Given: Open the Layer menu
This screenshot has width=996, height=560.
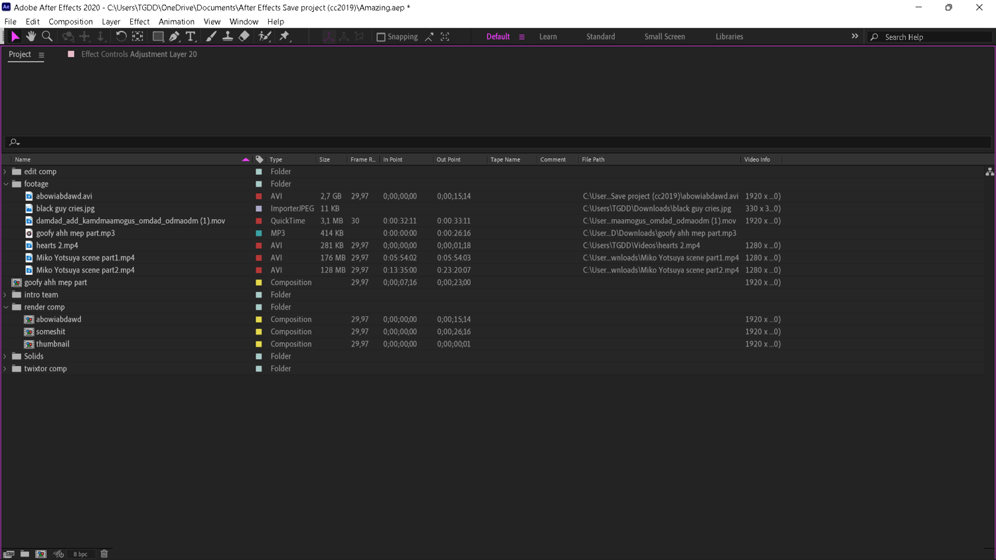Looking at the screenshot, I should click(x=111, y=22).
